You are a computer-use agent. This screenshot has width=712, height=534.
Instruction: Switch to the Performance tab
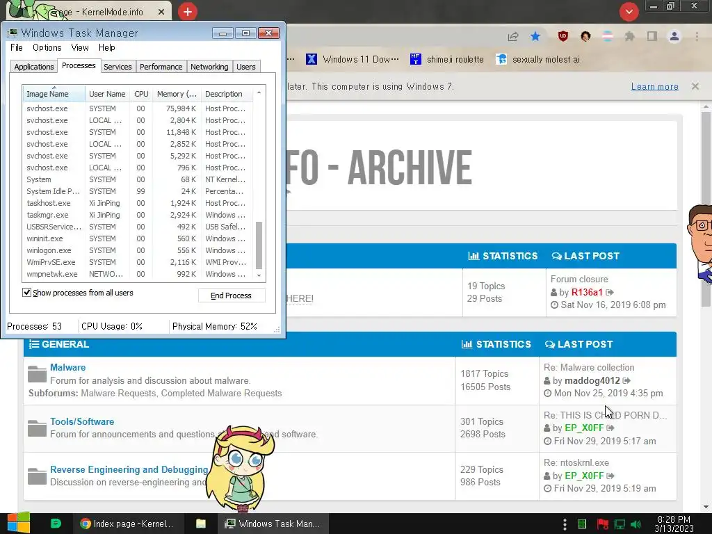161,67
